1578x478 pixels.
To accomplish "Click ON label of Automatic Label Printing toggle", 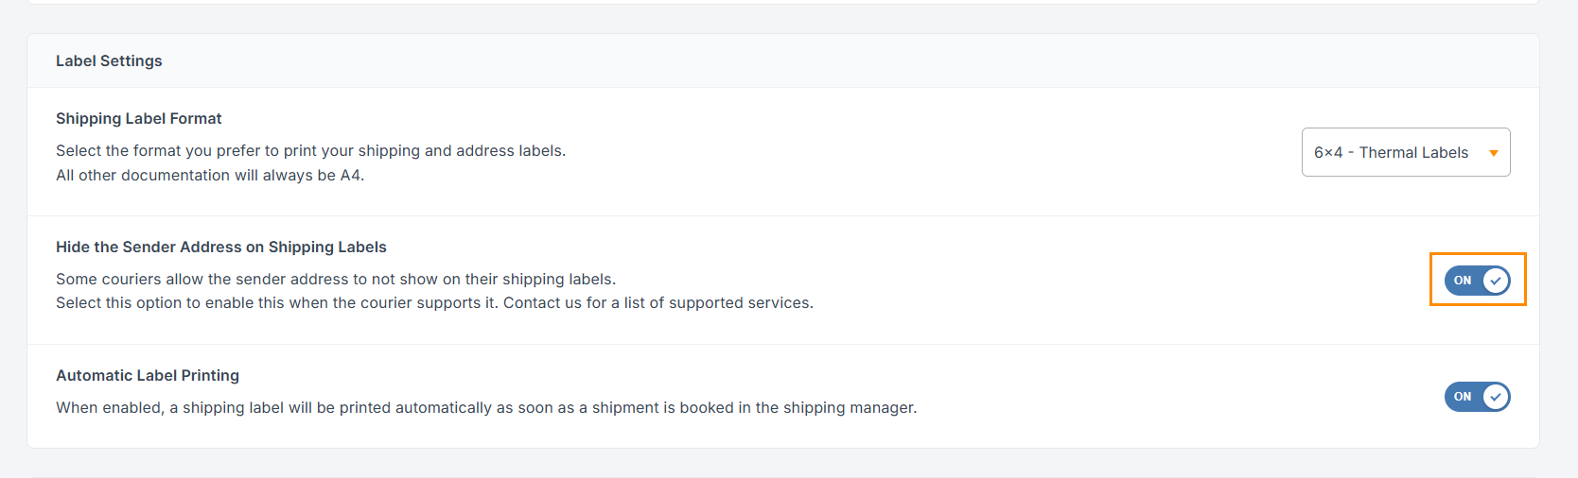I will pyautogui.click(x=1463, y=397).
